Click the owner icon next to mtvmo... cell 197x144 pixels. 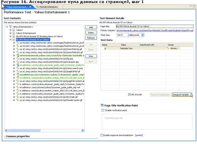point(168,48)
